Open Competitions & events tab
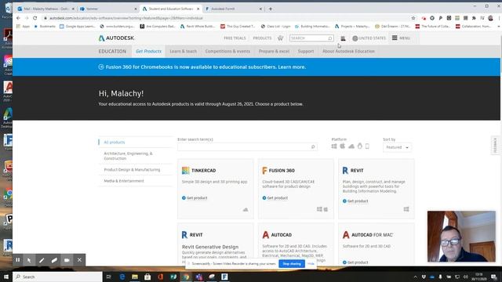502x282 pixels. pos(227,51)
